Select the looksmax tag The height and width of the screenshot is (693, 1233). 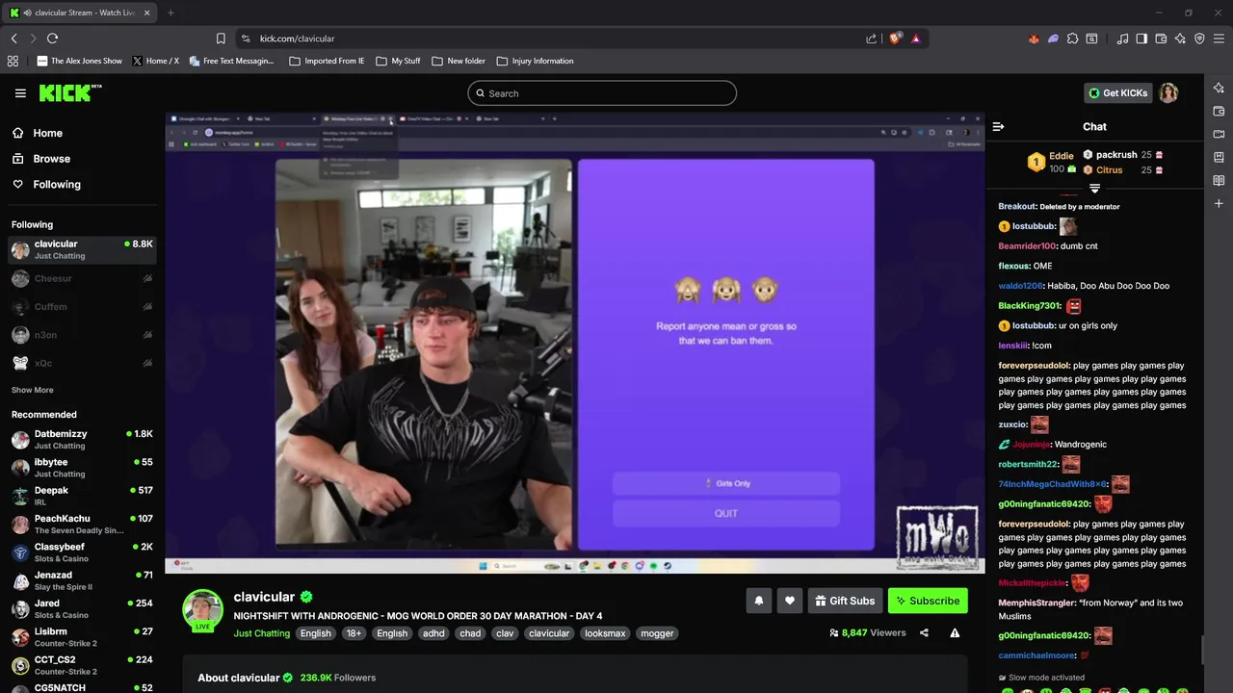(605, 633)
